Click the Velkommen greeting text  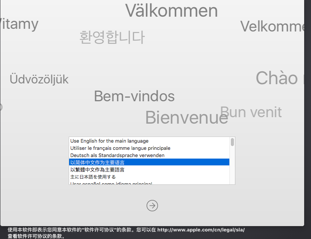(272, 26)
